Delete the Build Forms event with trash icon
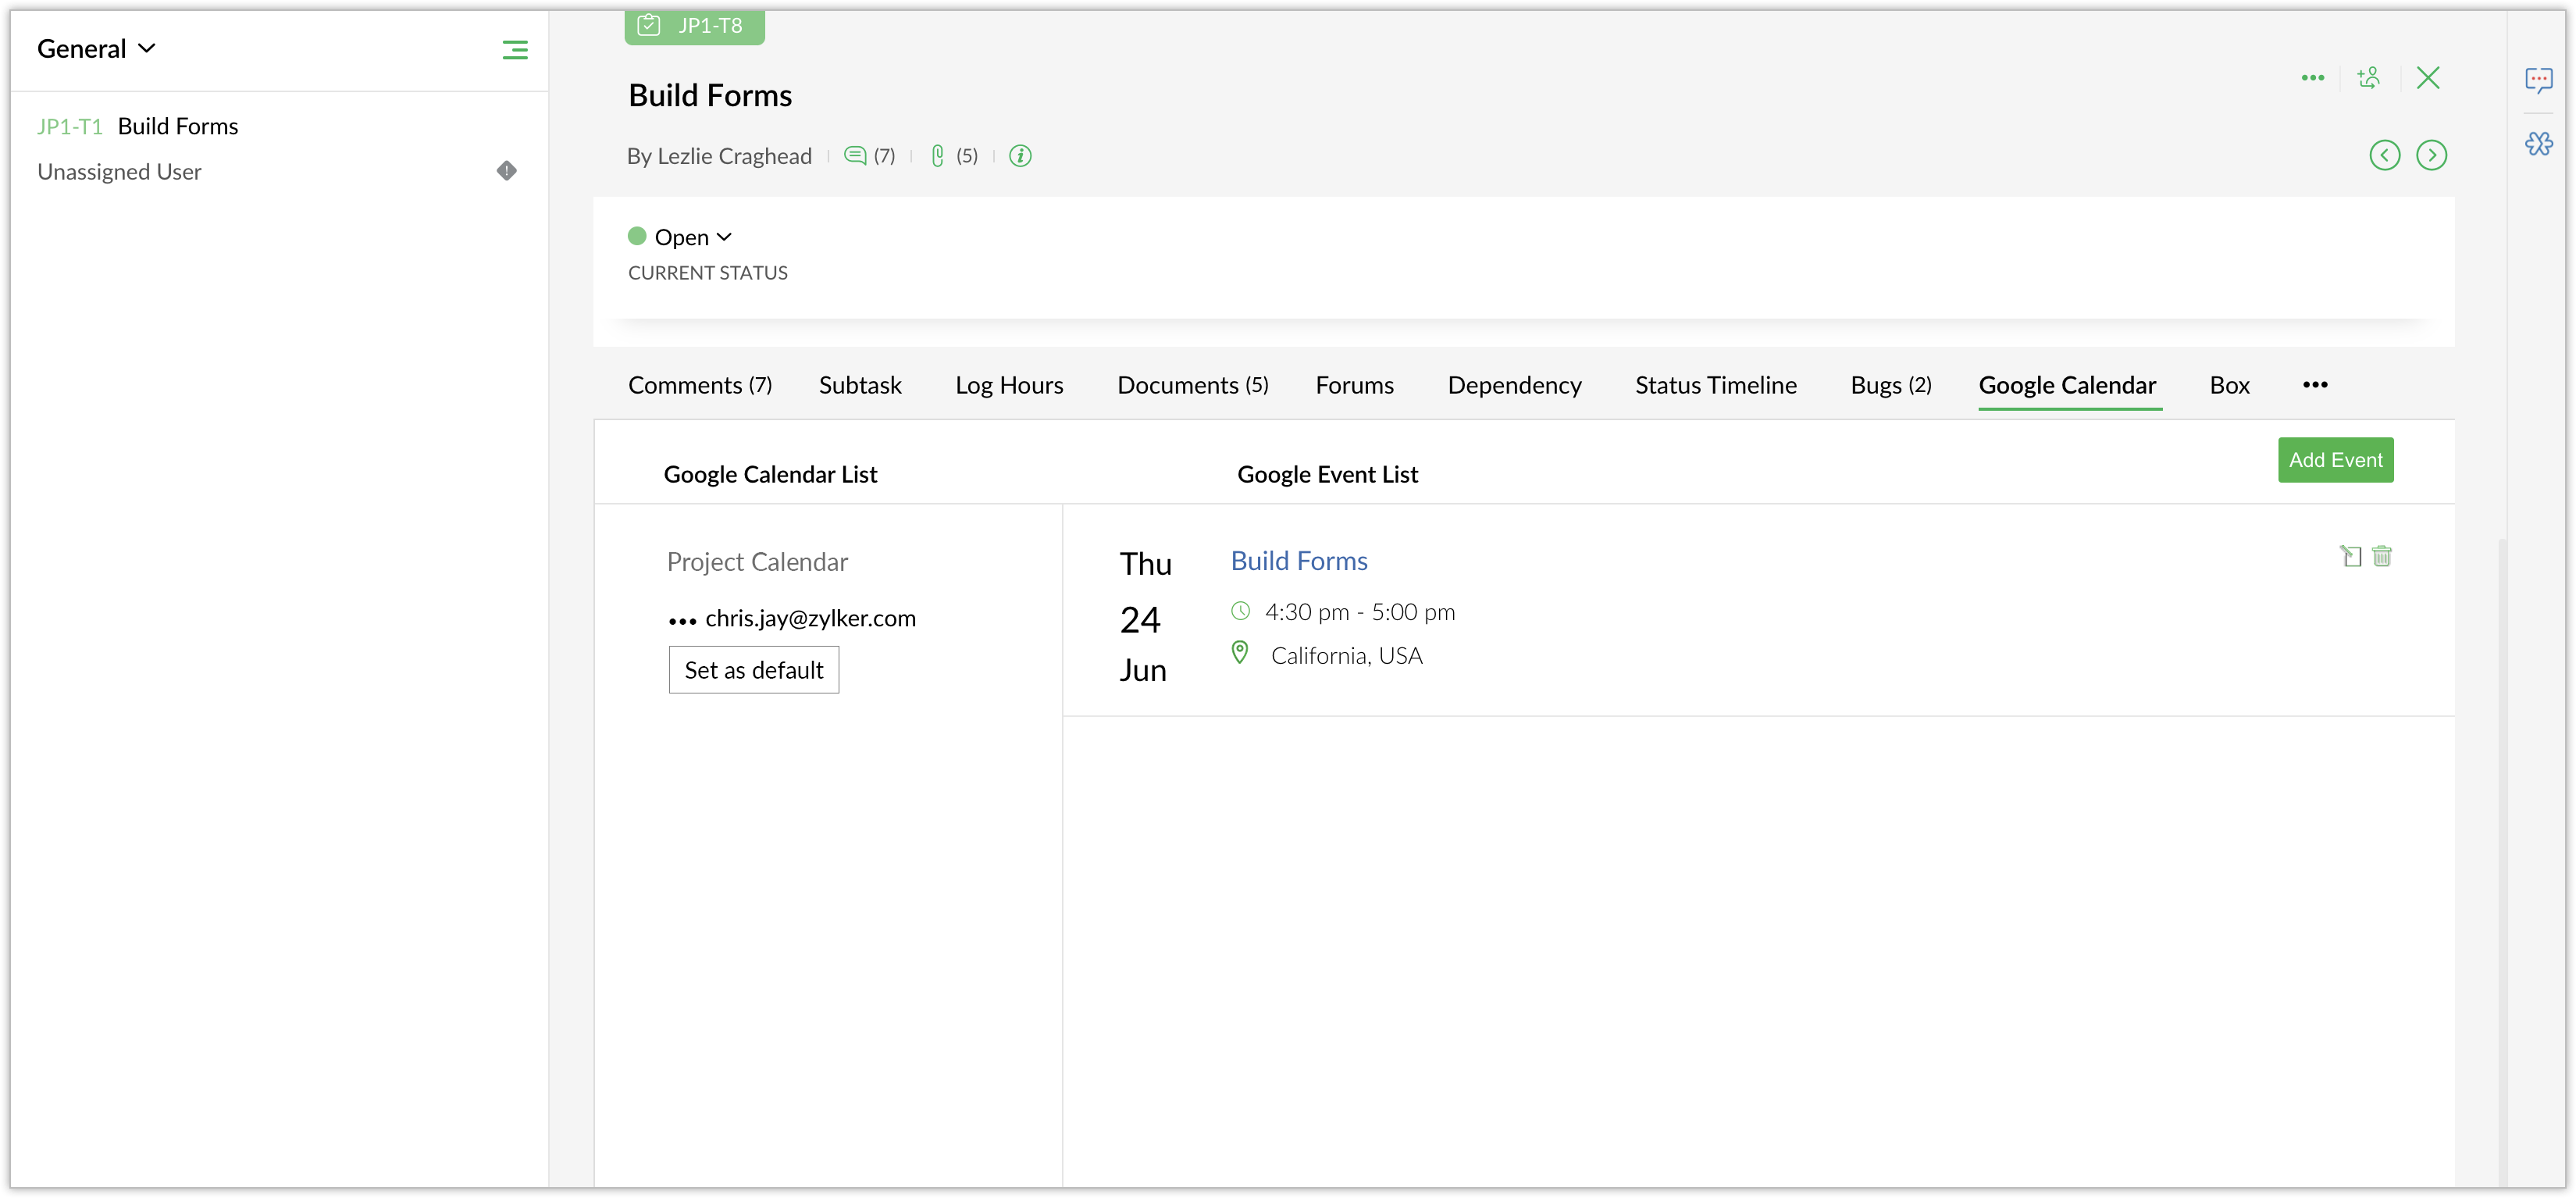 [2382, 556]
